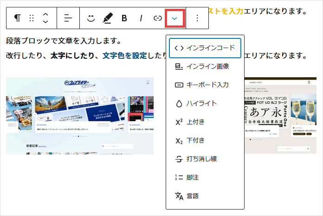
Task: Select the highlighter marker tool
Action: (108, 18)
